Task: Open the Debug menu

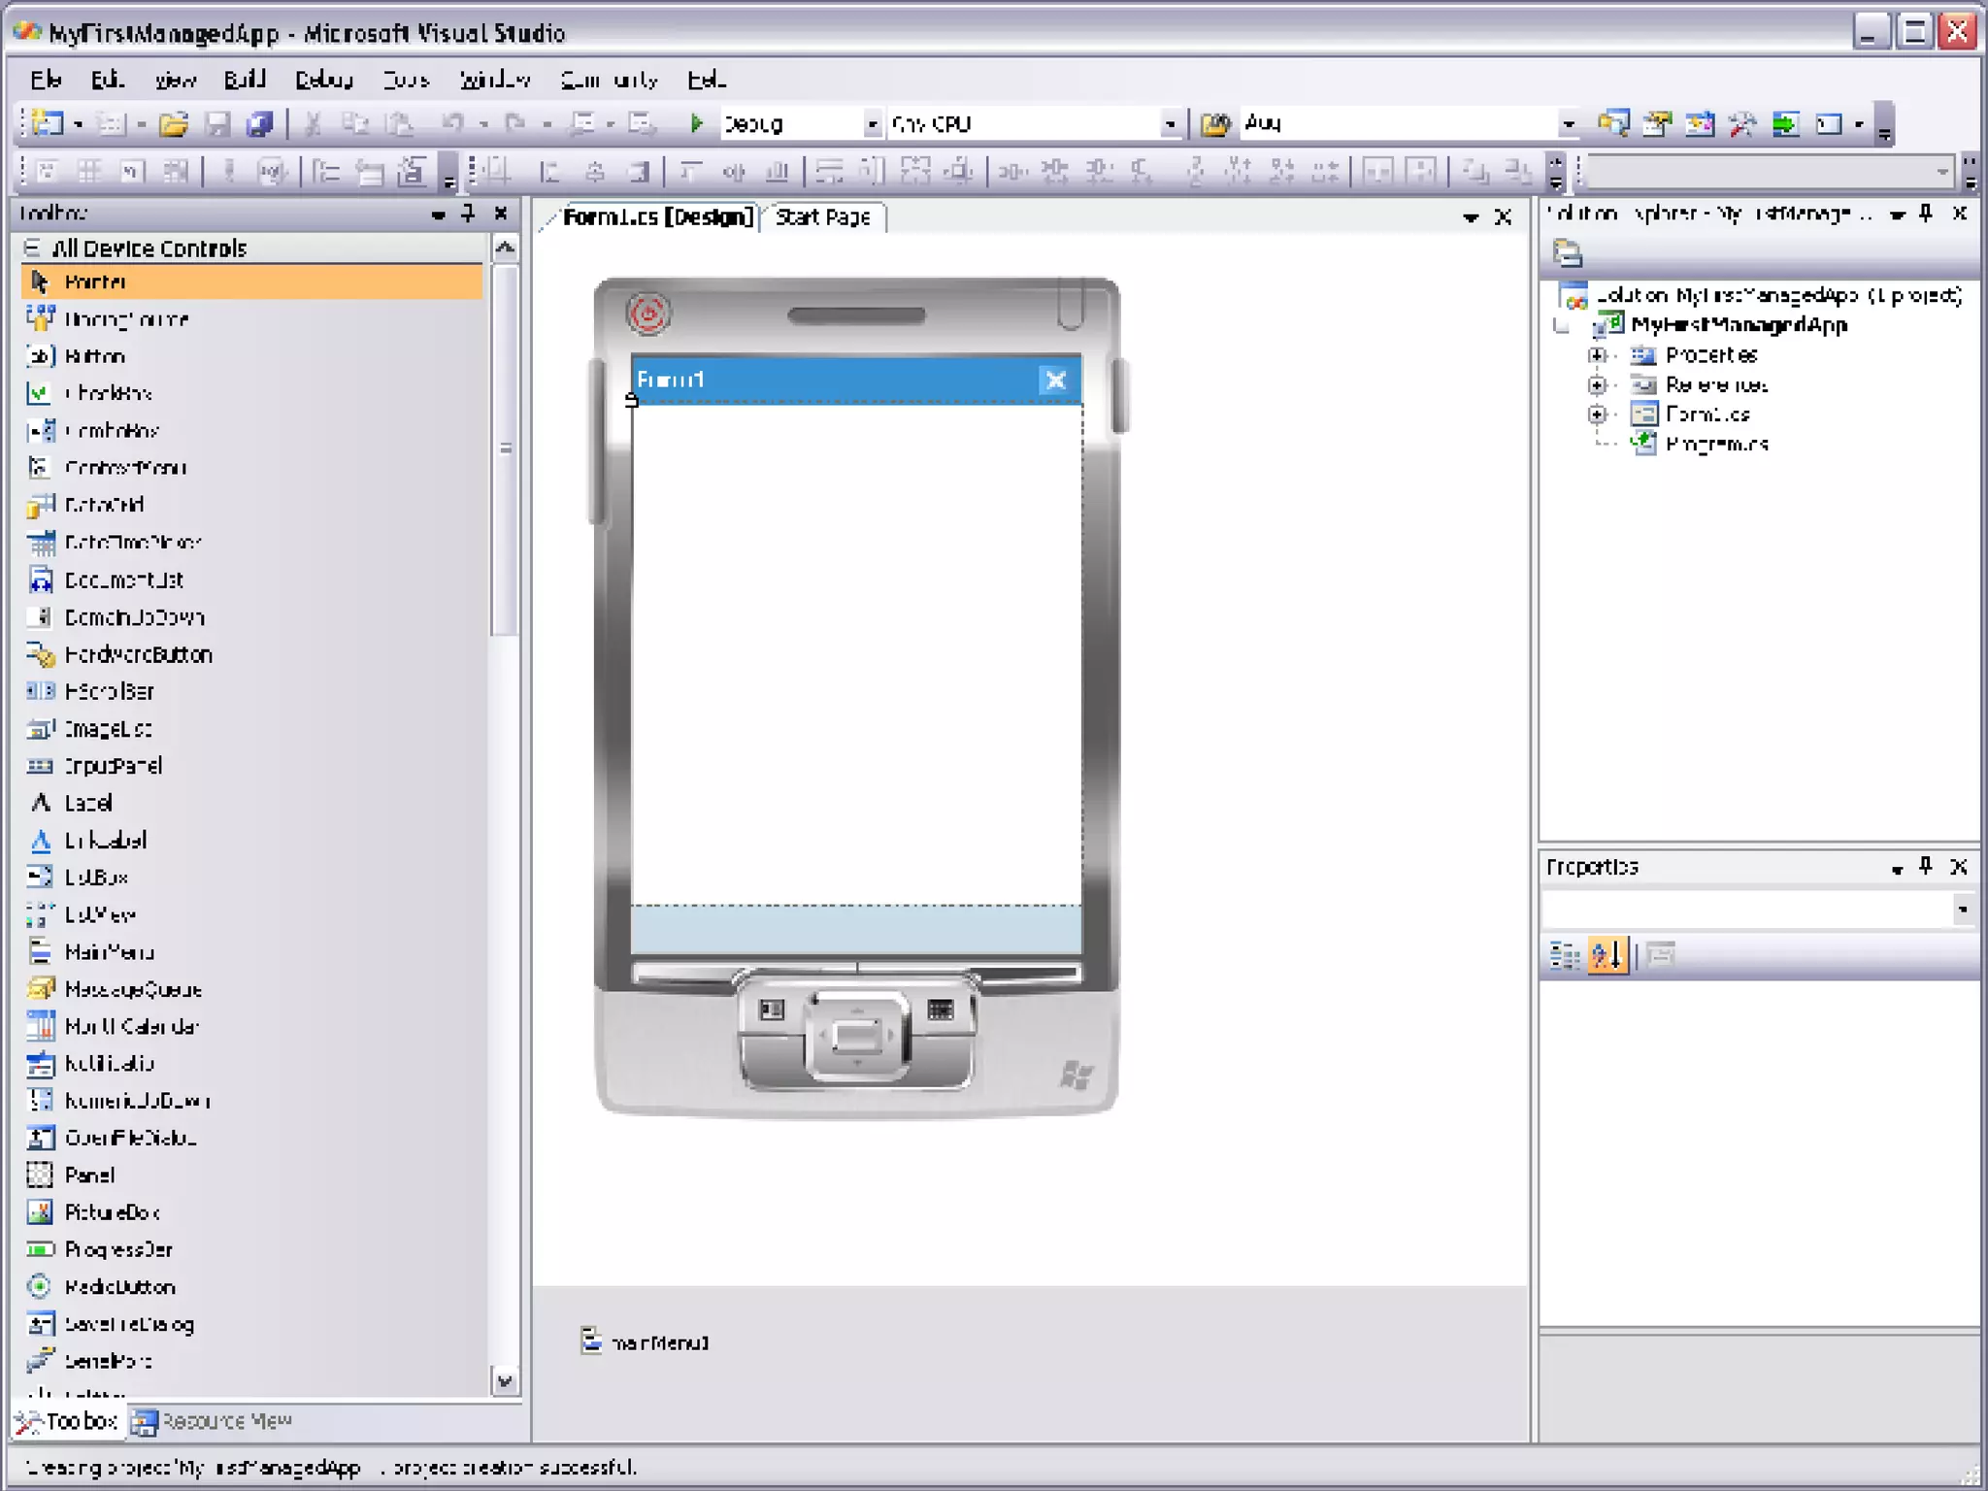Action: (x=324, y=80)
